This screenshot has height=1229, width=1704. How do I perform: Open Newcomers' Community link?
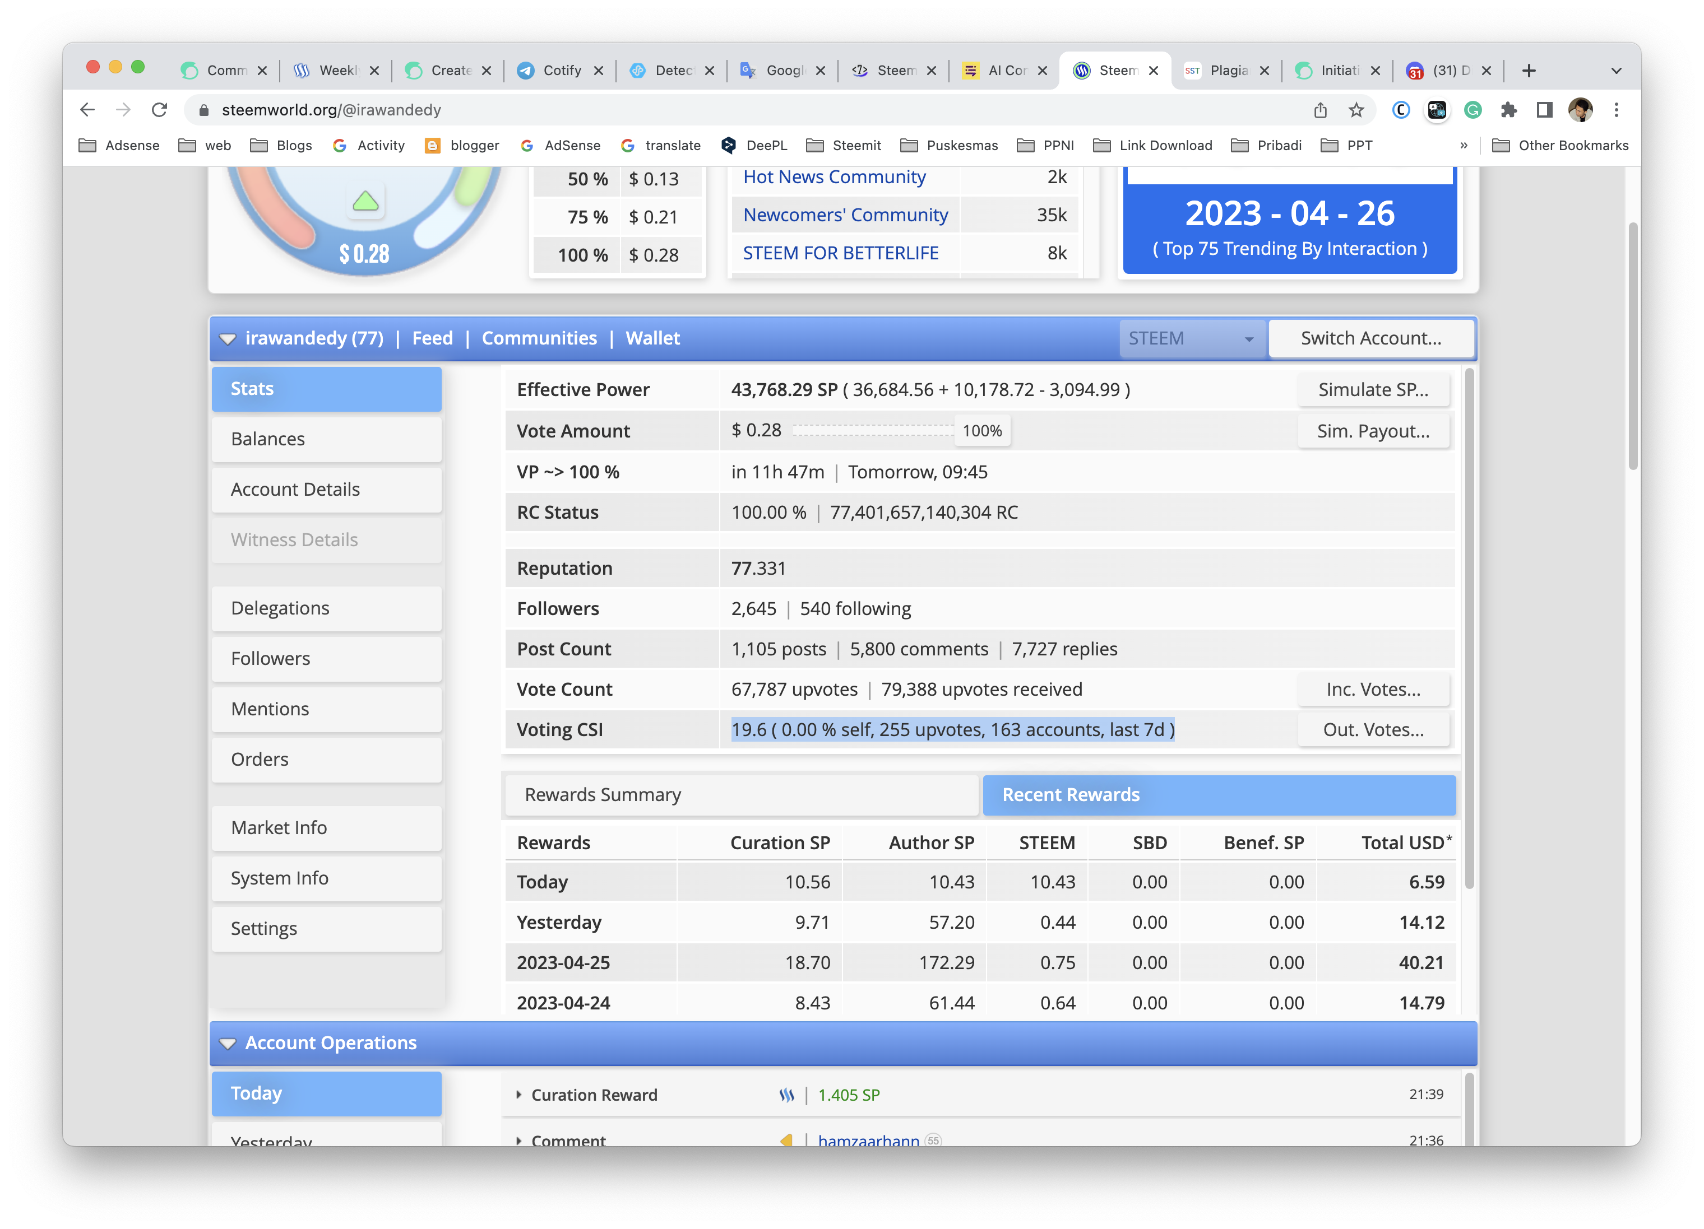point(845,216)
